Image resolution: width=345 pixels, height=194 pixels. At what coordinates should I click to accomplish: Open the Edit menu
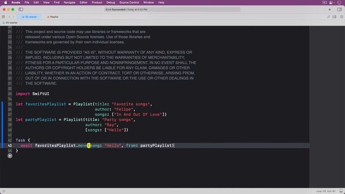click(x=36, y=2)
